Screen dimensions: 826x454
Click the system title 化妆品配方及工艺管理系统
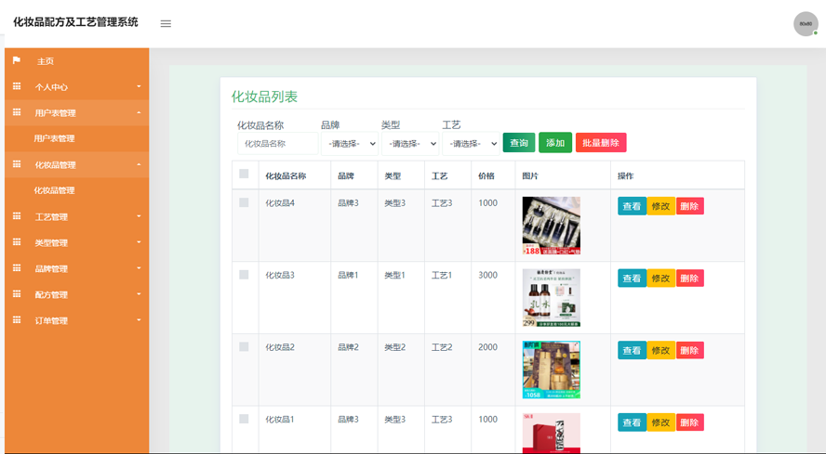(75, 22)
